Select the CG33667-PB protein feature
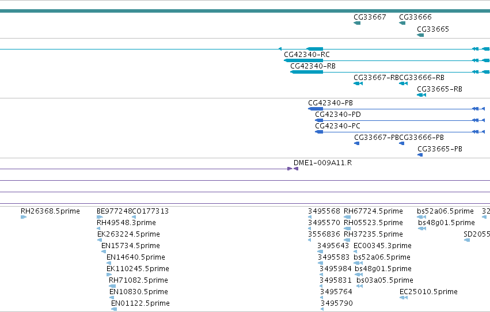 coord(377,138)
